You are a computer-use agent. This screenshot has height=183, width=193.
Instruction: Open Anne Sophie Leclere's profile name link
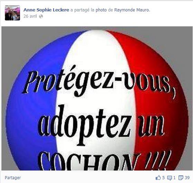(x=46, y=10)
